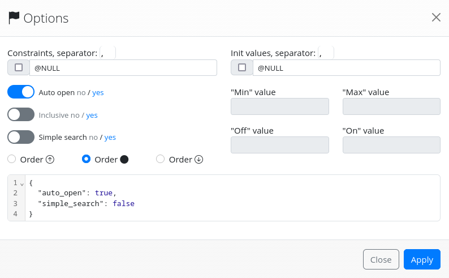Screen dimensions: 449x278
Task: Focus the Constraints separator input
Action: click(x=107, y=53)
